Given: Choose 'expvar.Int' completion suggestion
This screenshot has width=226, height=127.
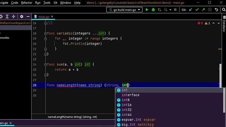Looking at the screenshot, I should pyautogui.click(x=169, y=120).
